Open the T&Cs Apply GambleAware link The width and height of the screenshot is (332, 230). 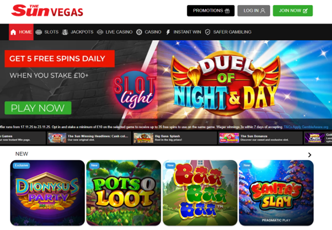[306, 127]
